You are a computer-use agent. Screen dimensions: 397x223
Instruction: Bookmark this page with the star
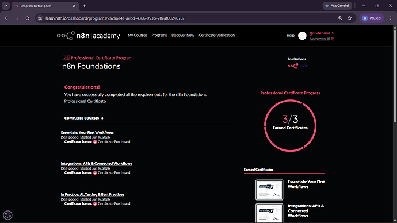(350, 18)
